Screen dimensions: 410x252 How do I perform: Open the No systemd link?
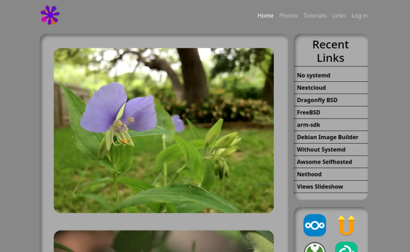(313, 75)
